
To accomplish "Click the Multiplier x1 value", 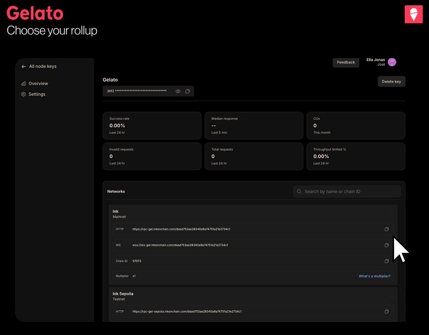I will [134, 276].
